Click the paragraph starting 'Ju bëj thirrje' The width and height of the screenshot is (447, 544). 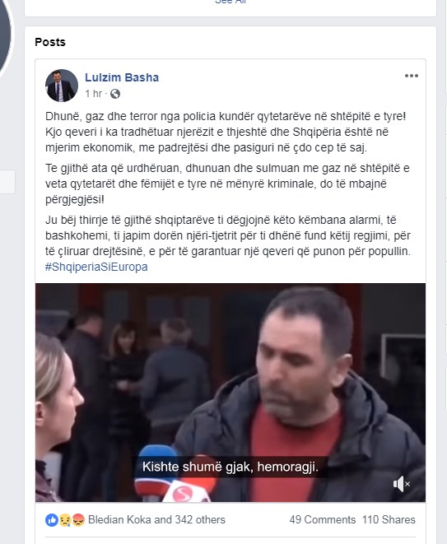[x=228, y=235]
